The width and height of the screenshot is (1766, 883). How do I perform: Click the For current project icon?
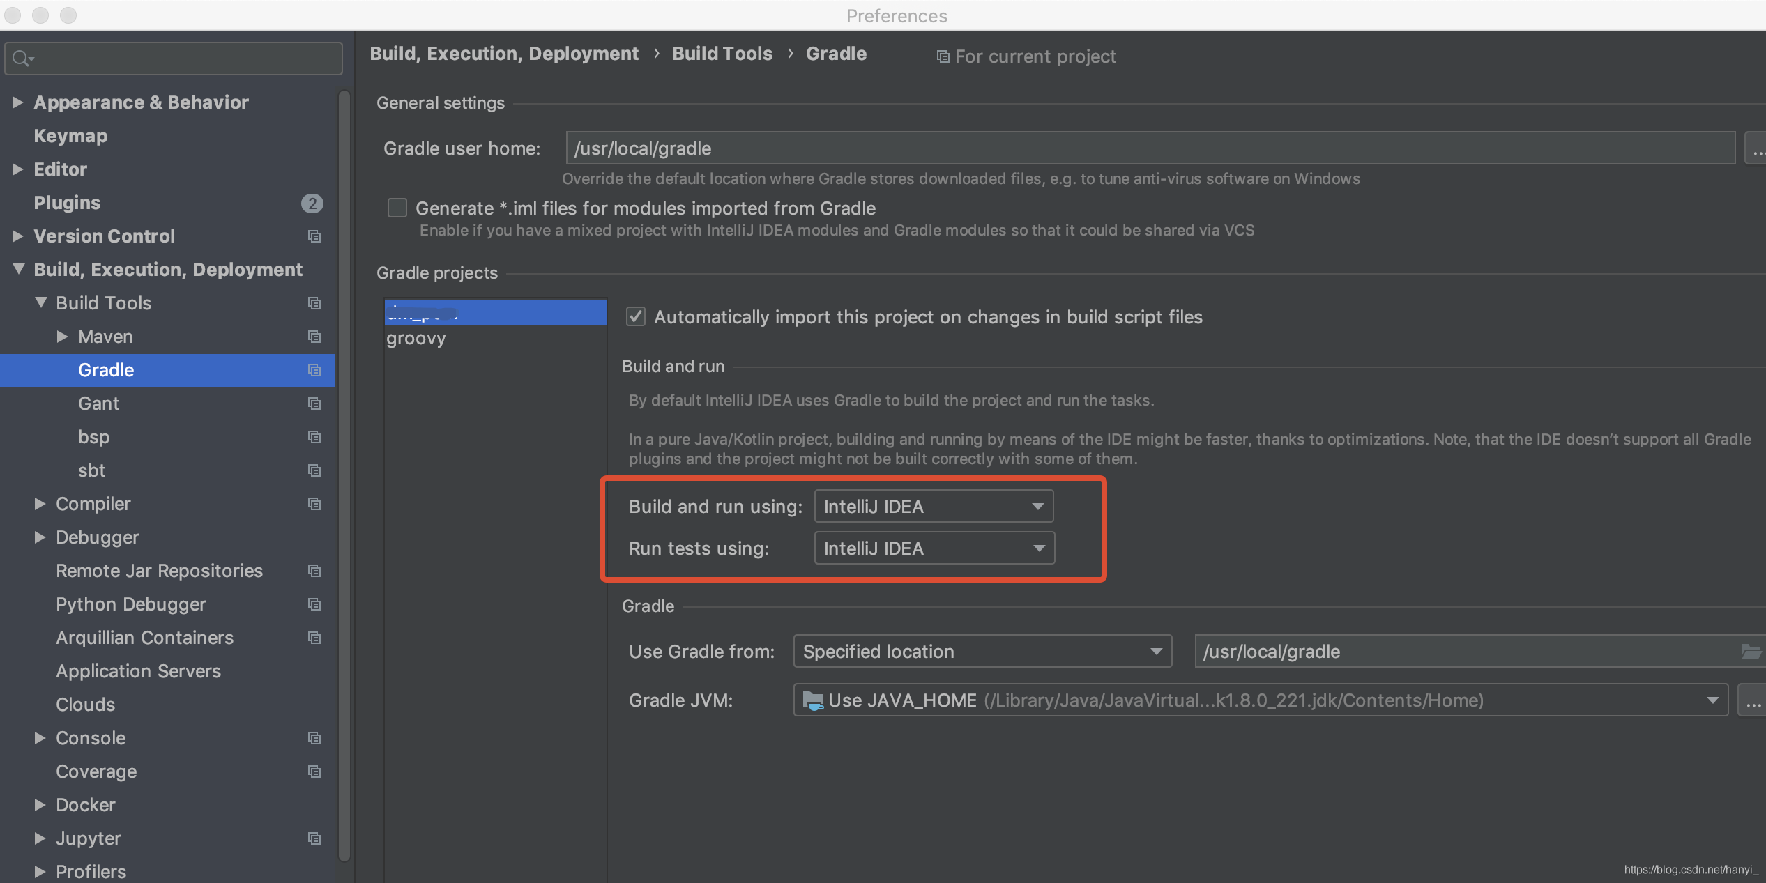point(943,56)
